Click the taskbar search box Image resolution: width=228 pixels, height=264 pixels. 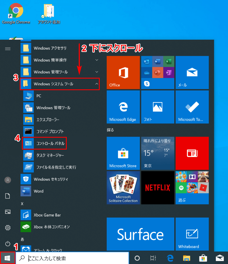72,258
